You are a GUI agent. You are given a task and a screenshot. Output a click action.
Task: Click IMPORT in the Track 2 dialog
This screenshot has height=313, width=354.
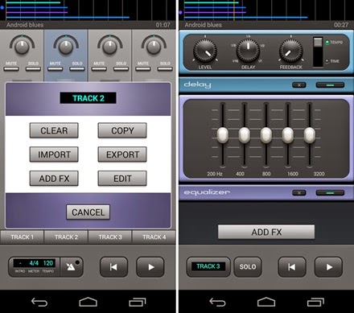pos(54,154)
